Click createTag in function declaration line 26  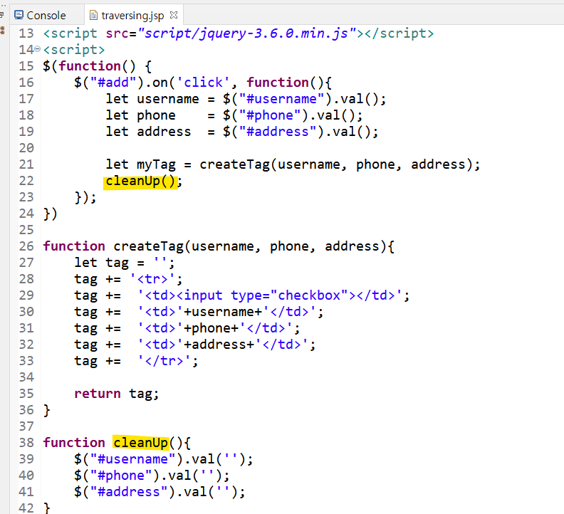(x=149, y=246)
